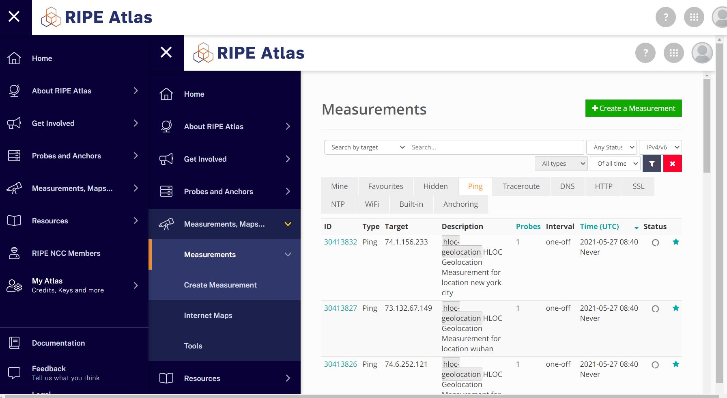Viewport: 727px width, 398px height.
Task: Expand the Of all time dropdown
Action: click(x=615, y=164)
